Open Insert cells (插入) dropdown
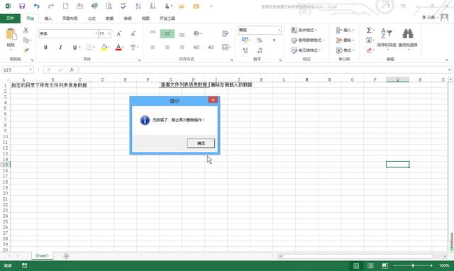The image size is (454, 271). tap(345, 30)
